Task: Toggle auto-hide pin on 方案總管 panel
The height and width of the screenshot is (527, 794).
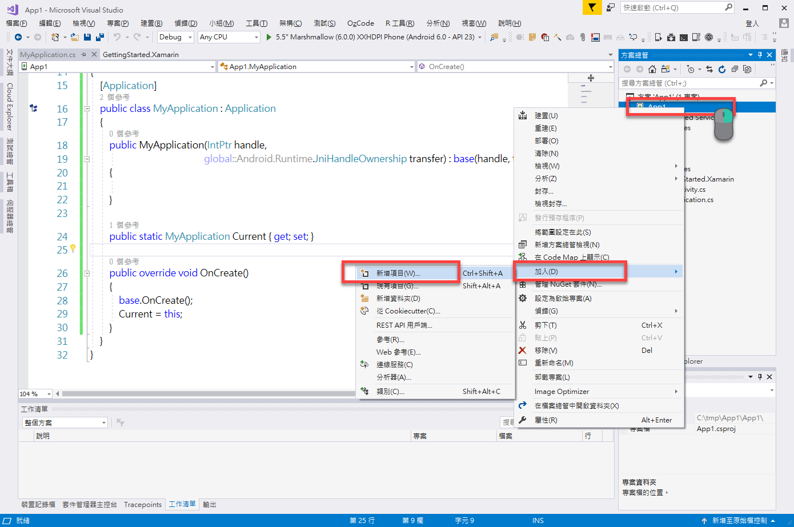Action: pos(760,55)
